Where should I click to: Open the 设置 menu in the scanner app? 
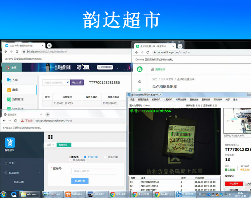click(x=133, y=100)
